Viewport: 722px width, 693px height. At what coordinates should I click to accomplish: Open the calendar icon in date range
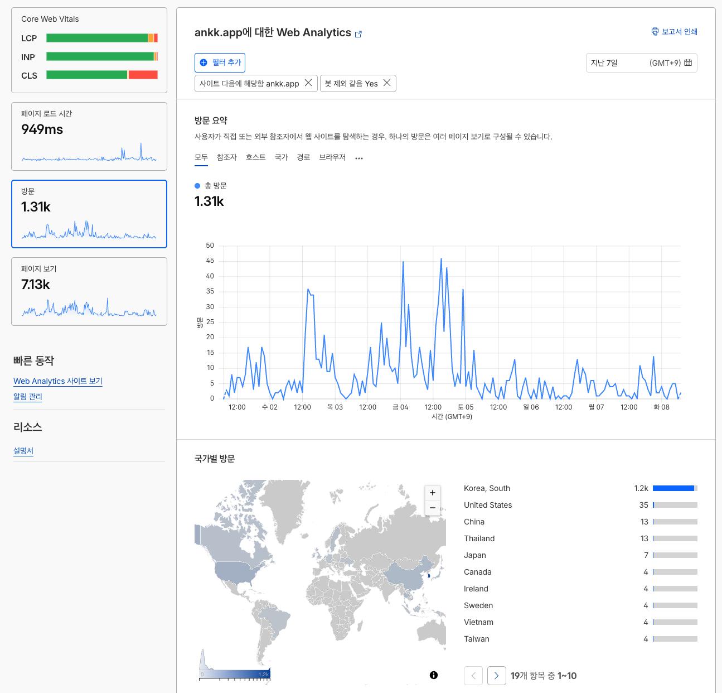(x=688, y=62)
